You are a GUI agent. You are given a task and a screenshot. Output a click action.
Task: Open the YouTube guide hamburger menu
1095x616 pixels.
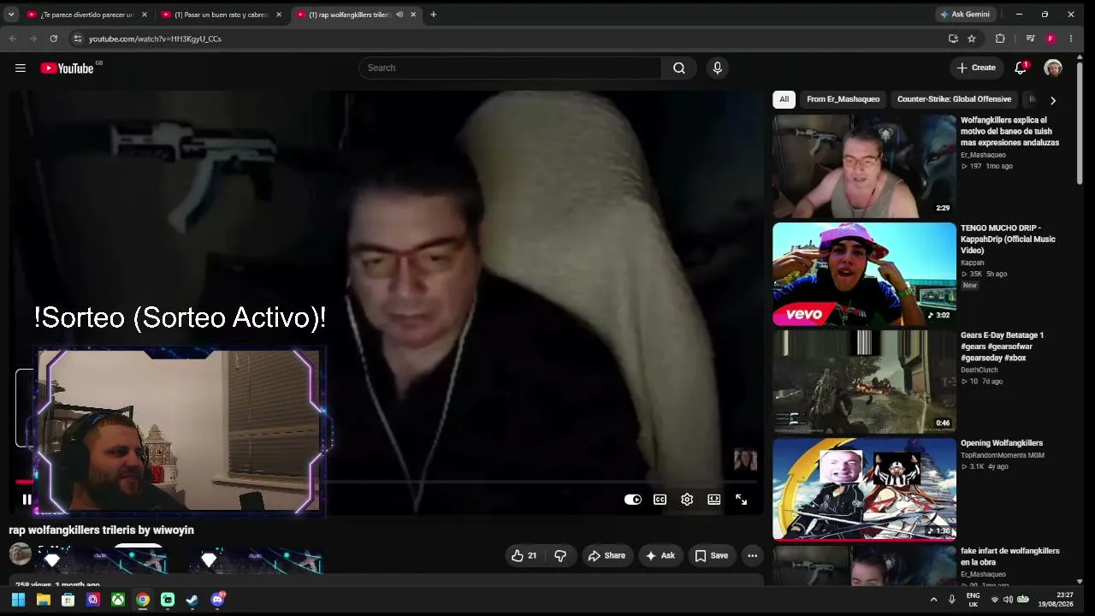(21, 68)
